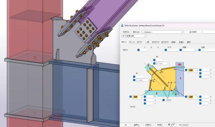Image resolution: width=215 pixels, height=127 pixels.
Task: Open the 柱スチフナ tab
Action: pos(165,42)
